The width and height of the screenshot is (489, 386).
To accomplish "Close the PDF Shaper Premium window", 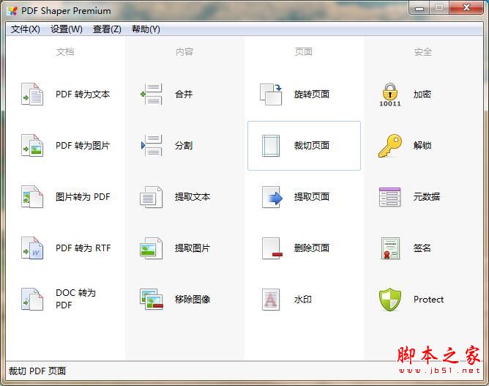I will 466,8.
